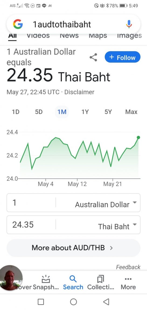Open the Search tab magnifier icon
Viewport: 147px width, 310px height.
(x=73, y=279)
